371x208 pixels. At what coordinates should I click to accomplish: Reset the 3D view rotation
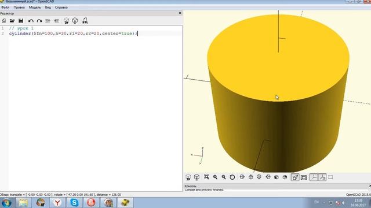tap(232, 177)
